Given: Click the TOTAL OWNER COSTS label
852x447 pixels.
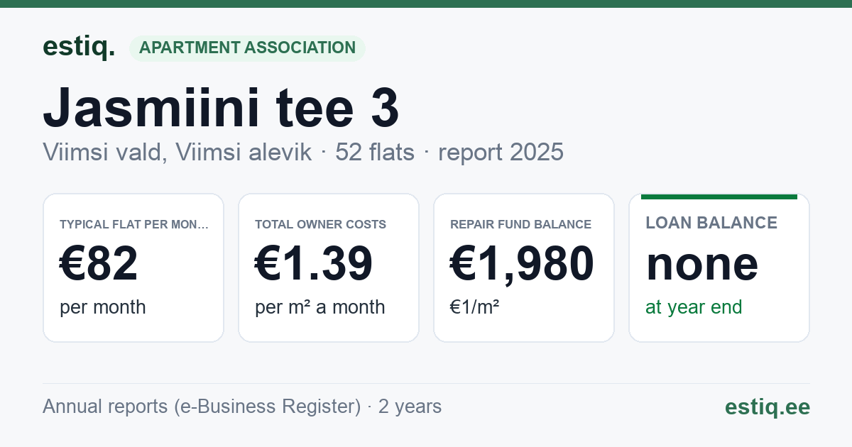Looking at the screenshot, I should click(x=321, y=224).
